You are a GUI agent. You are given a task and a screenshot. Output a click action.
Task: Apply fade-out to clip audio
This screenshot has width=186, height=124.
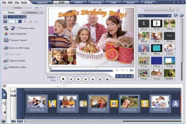36,21
